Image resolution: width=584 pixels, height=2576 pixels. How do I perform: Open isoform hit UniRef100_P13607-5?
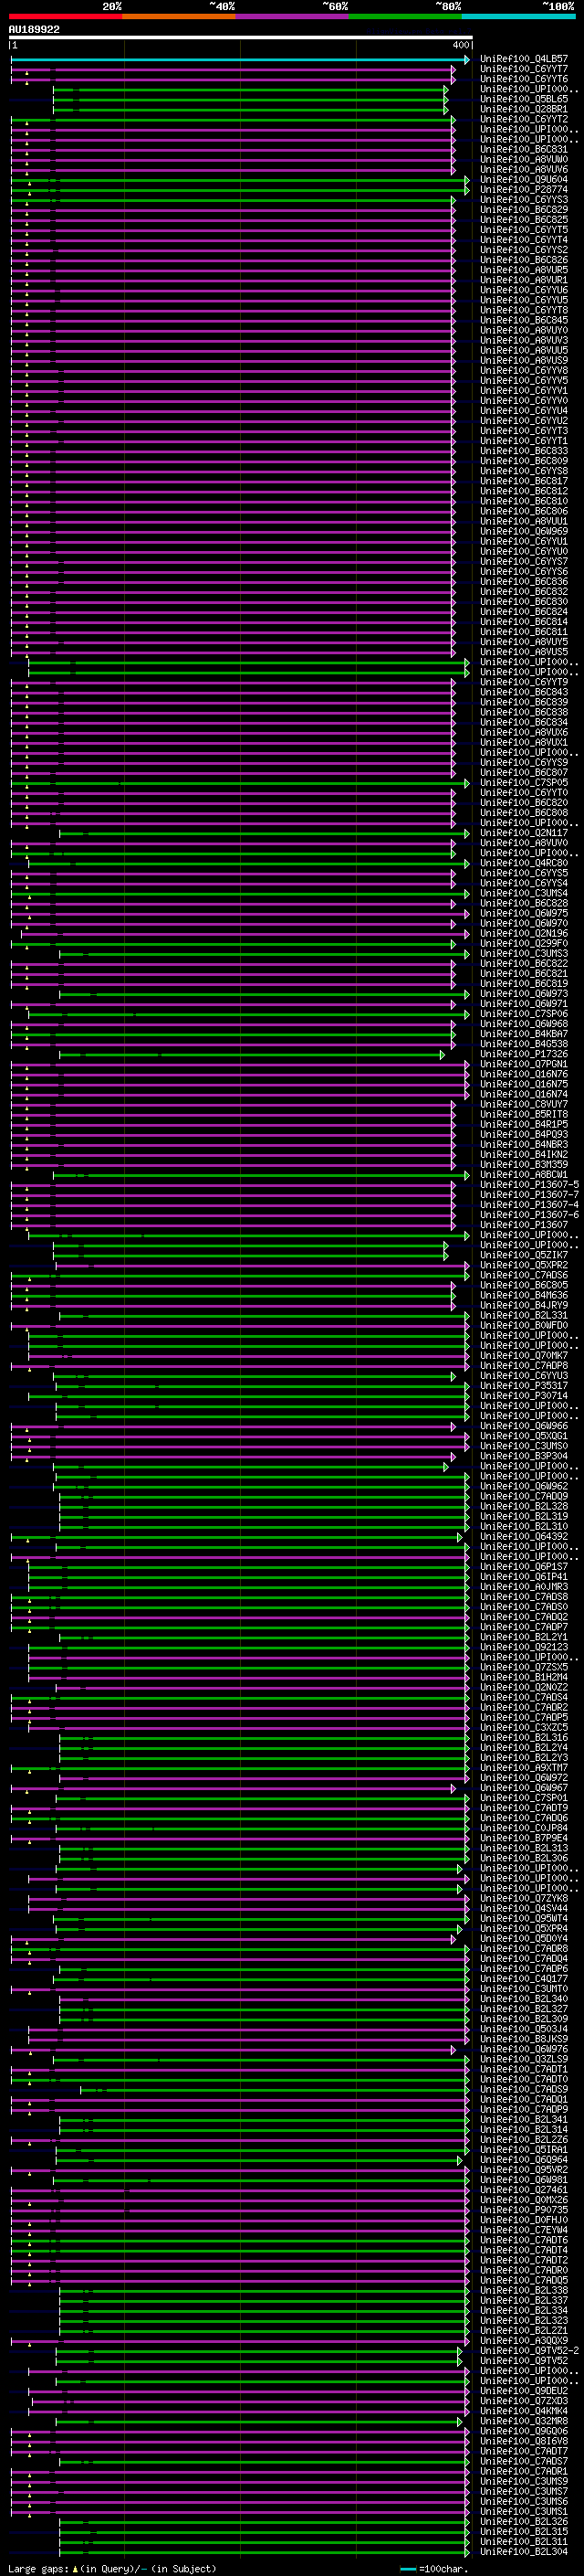pyautogui.click(x=529, y=1185)
